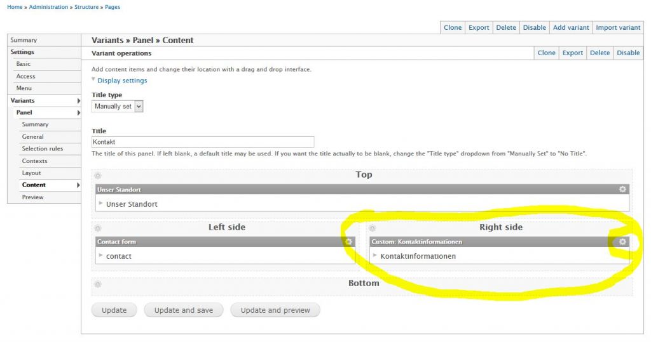
Task: Expand the Kontaktinformationen pane details
Action: click(x=375, y=255)
